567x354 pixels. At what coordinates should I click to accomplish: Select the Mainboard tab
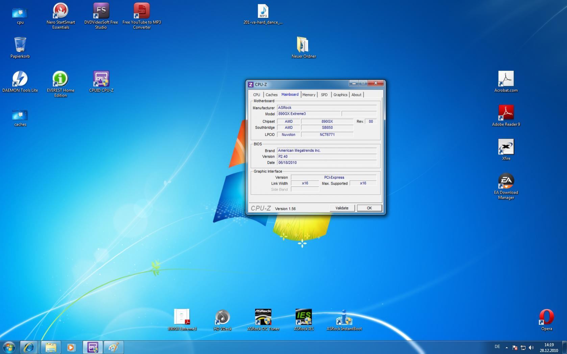(290, 94)
